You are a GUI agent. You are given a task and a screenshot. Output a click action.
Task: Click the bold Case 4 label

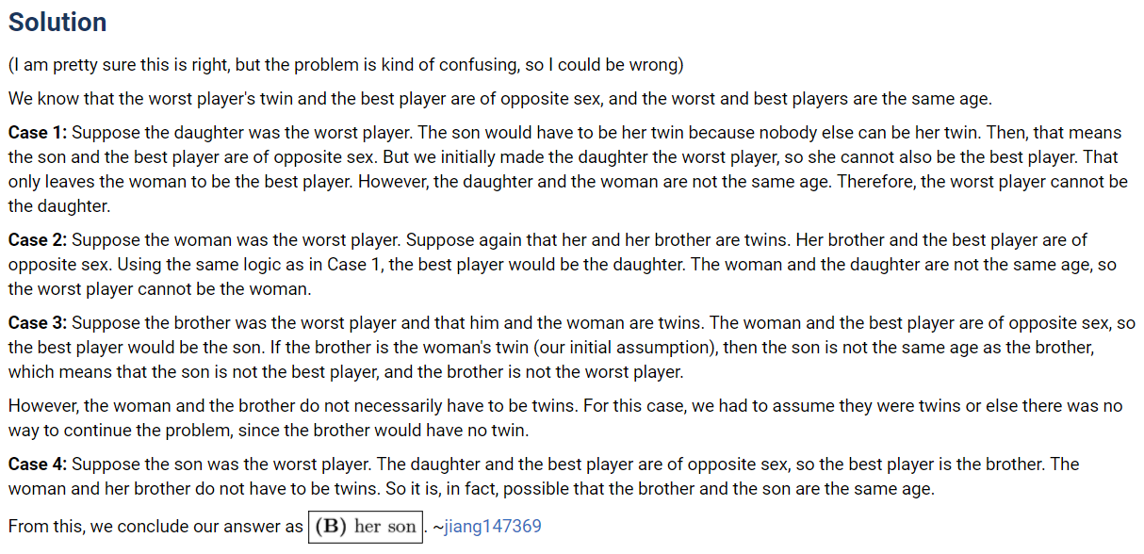38,464
